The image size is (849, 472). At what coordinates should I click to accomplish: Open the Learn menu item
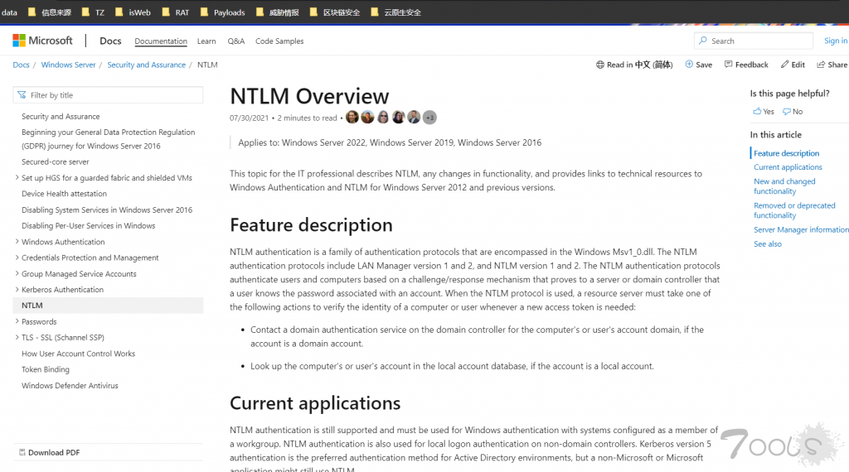point(206,41)
